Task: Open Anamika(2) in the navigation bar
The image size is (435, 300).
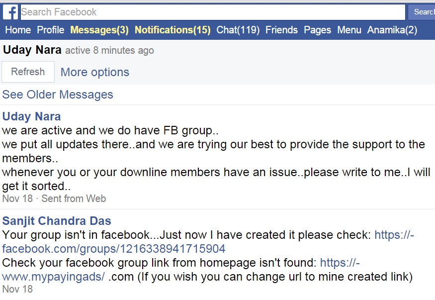Action: [x=392, y=30]
